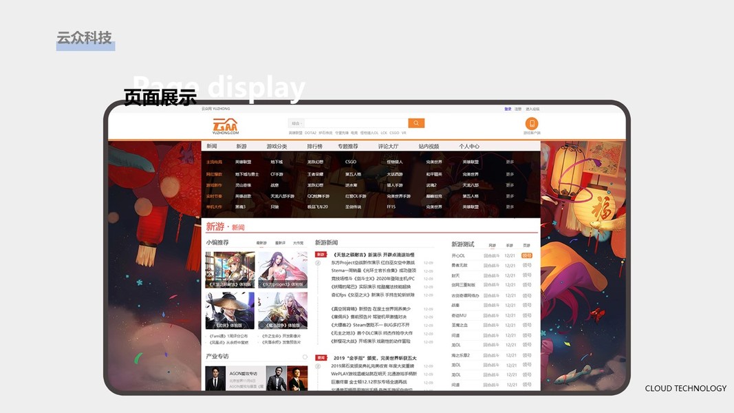Click CSGO in the dark game grid
Viewport: 734px width, 413px height.
coord(351,162)
